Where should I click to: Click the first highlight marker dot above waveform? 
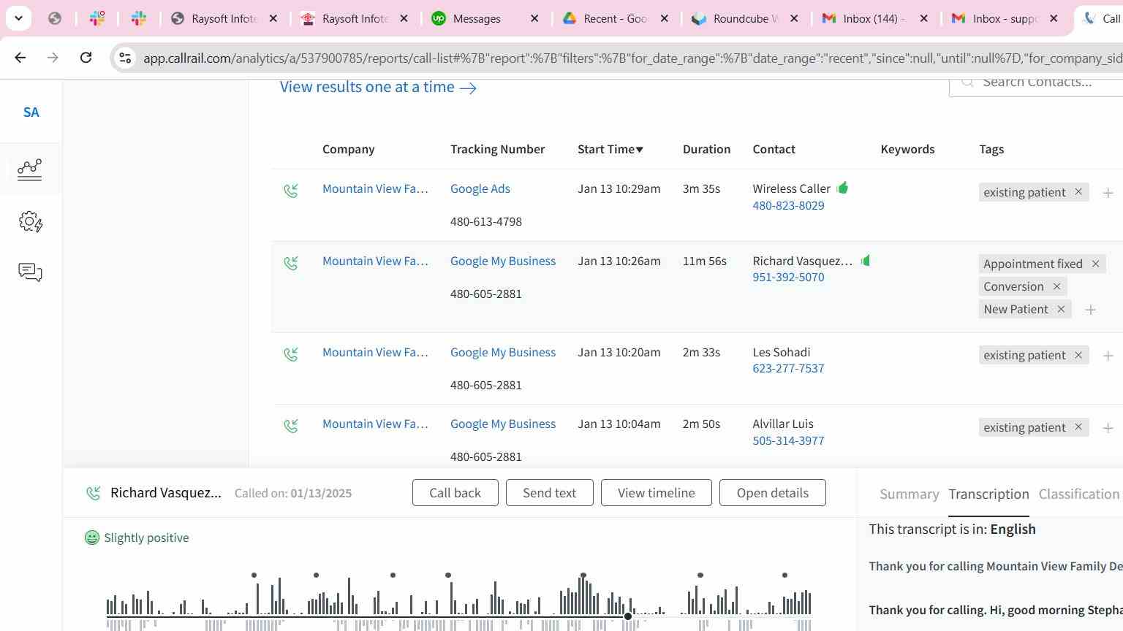click(254, 575)
